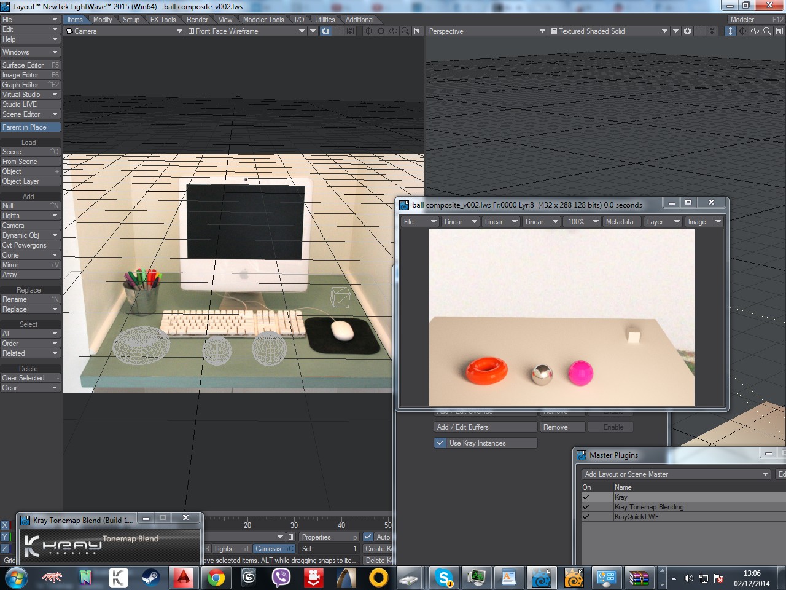The image size is (786, 590).
Task: Switch to the Render tab
Action: click(197, 20)
